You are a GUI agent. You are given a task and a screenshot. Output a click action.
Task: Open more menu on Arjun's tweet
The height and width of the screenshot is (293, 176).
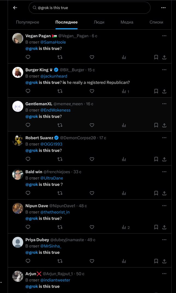pyautogui.click(x=164, y=274)
